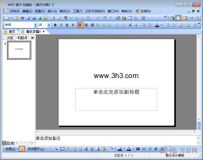Open the 绘图(R) drawing menu
Screen dimensions: 203x160
(x=11, y=149)
